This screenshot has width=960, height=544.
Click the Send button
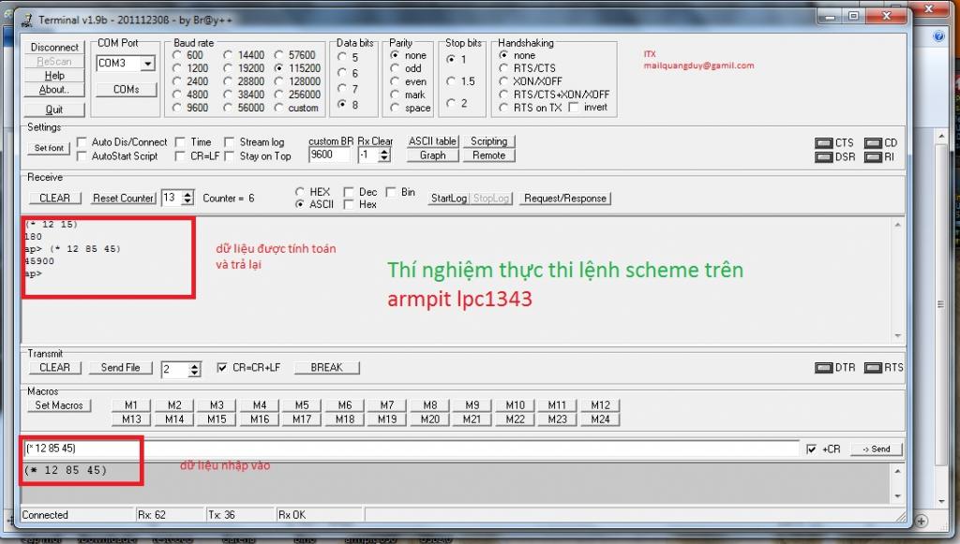click(x=877, y=449)
